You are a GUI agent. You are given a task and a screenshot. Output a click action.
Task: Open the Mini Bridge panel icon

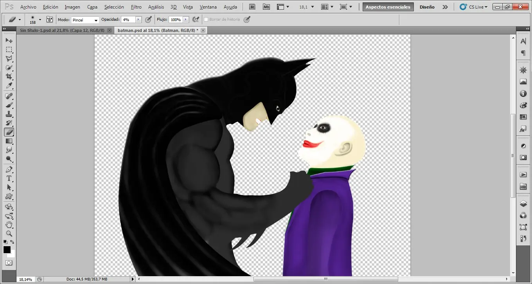pos(523,186)
